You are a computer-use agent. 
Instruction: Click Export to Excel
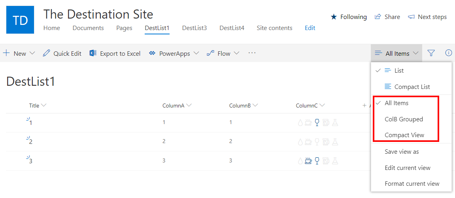point(115,53)
